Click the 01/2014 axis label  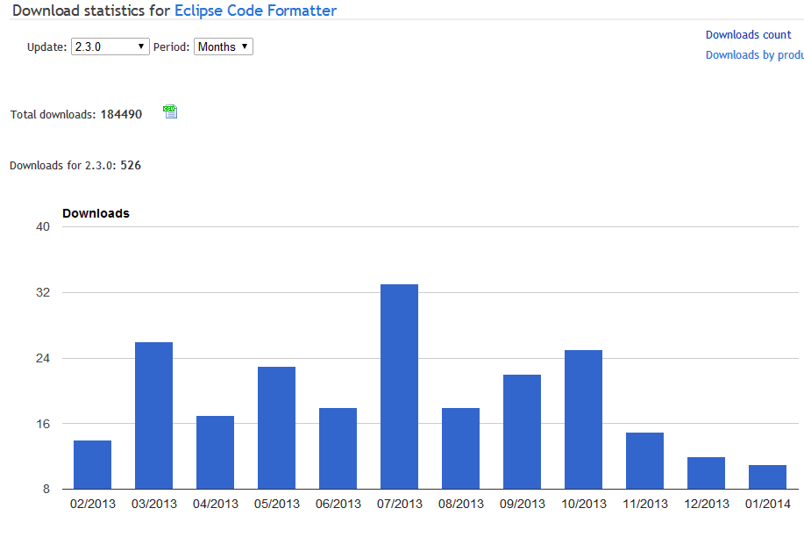pos(767,504)
